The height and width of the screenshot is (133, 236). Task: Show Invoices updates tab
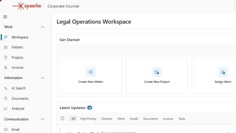[168, 119]
